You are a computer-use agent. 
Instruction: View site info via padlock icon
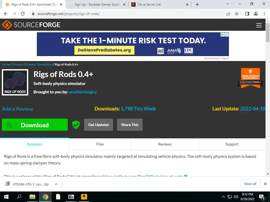(33, 14)
